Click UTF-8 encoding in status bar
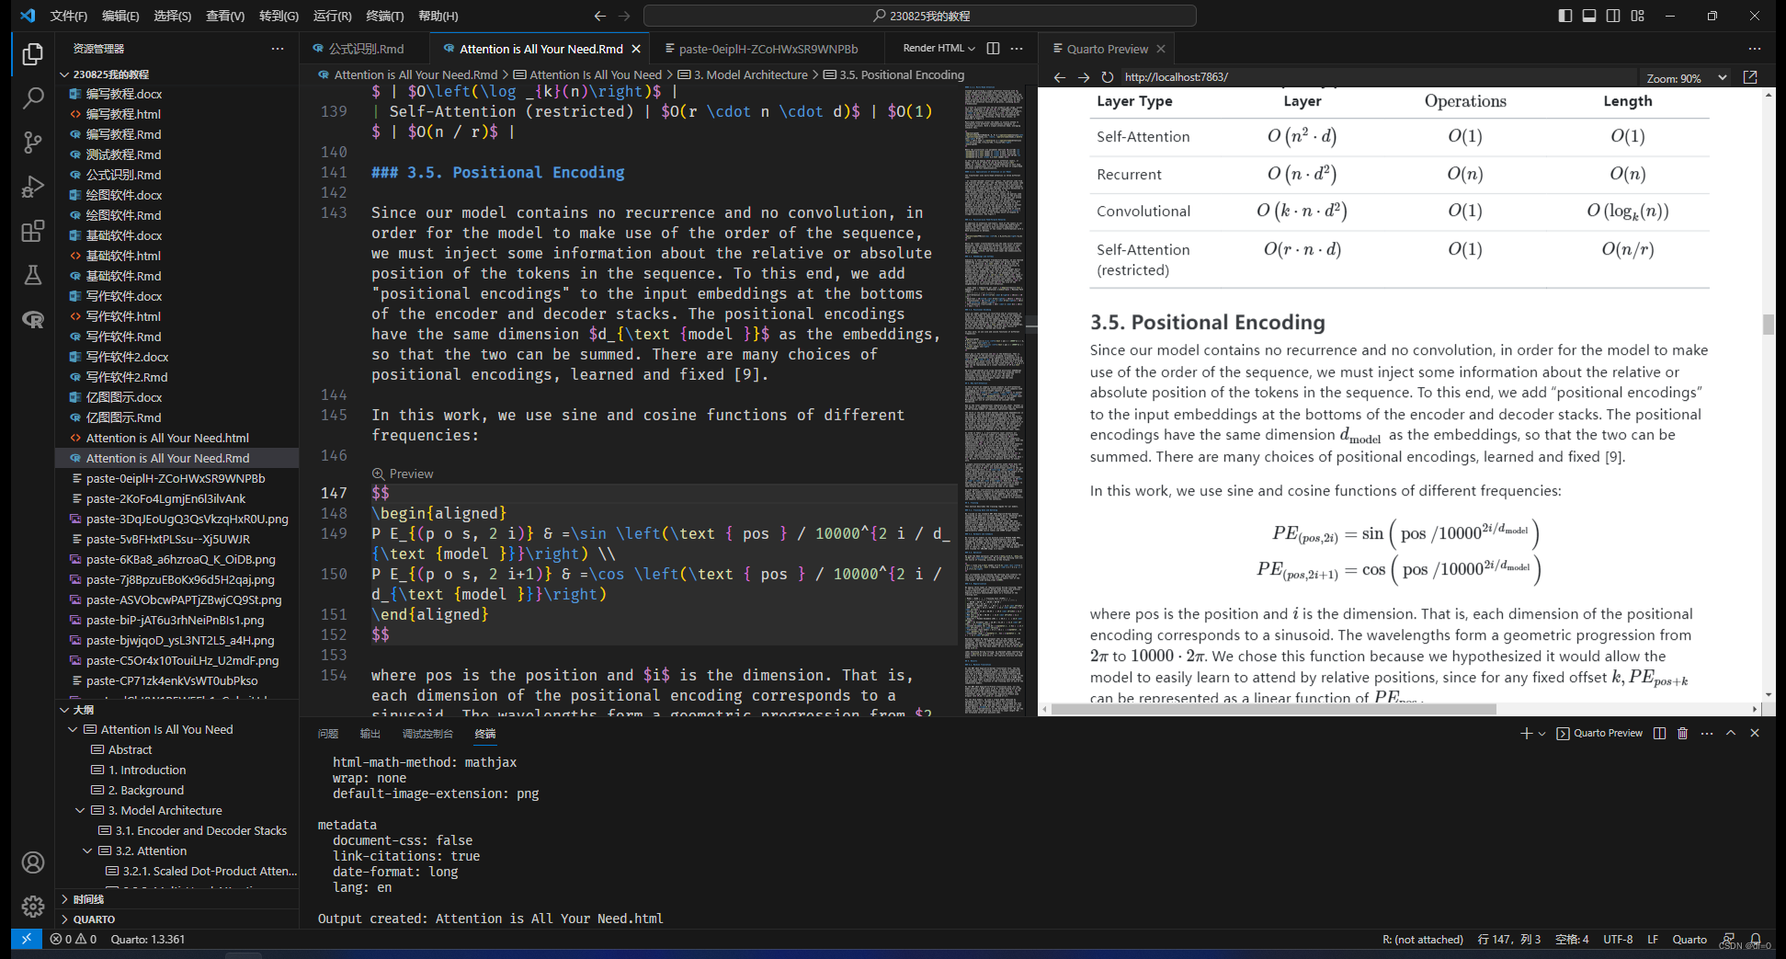 (1618, 939)
